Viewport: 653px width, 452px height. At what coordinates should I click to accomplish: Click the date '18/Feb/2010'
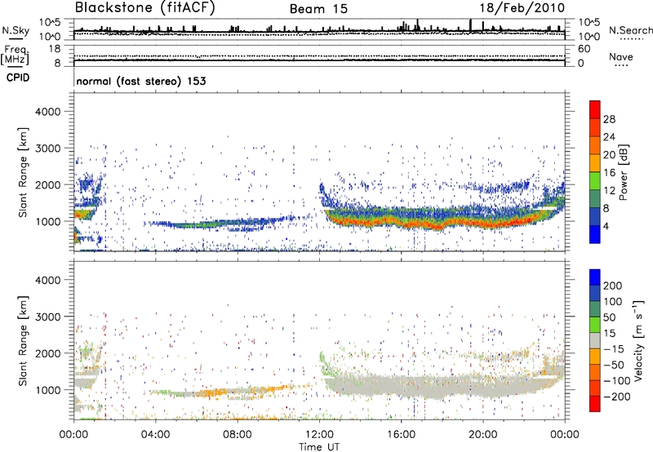pyautogui.click(x=522, y=8)
